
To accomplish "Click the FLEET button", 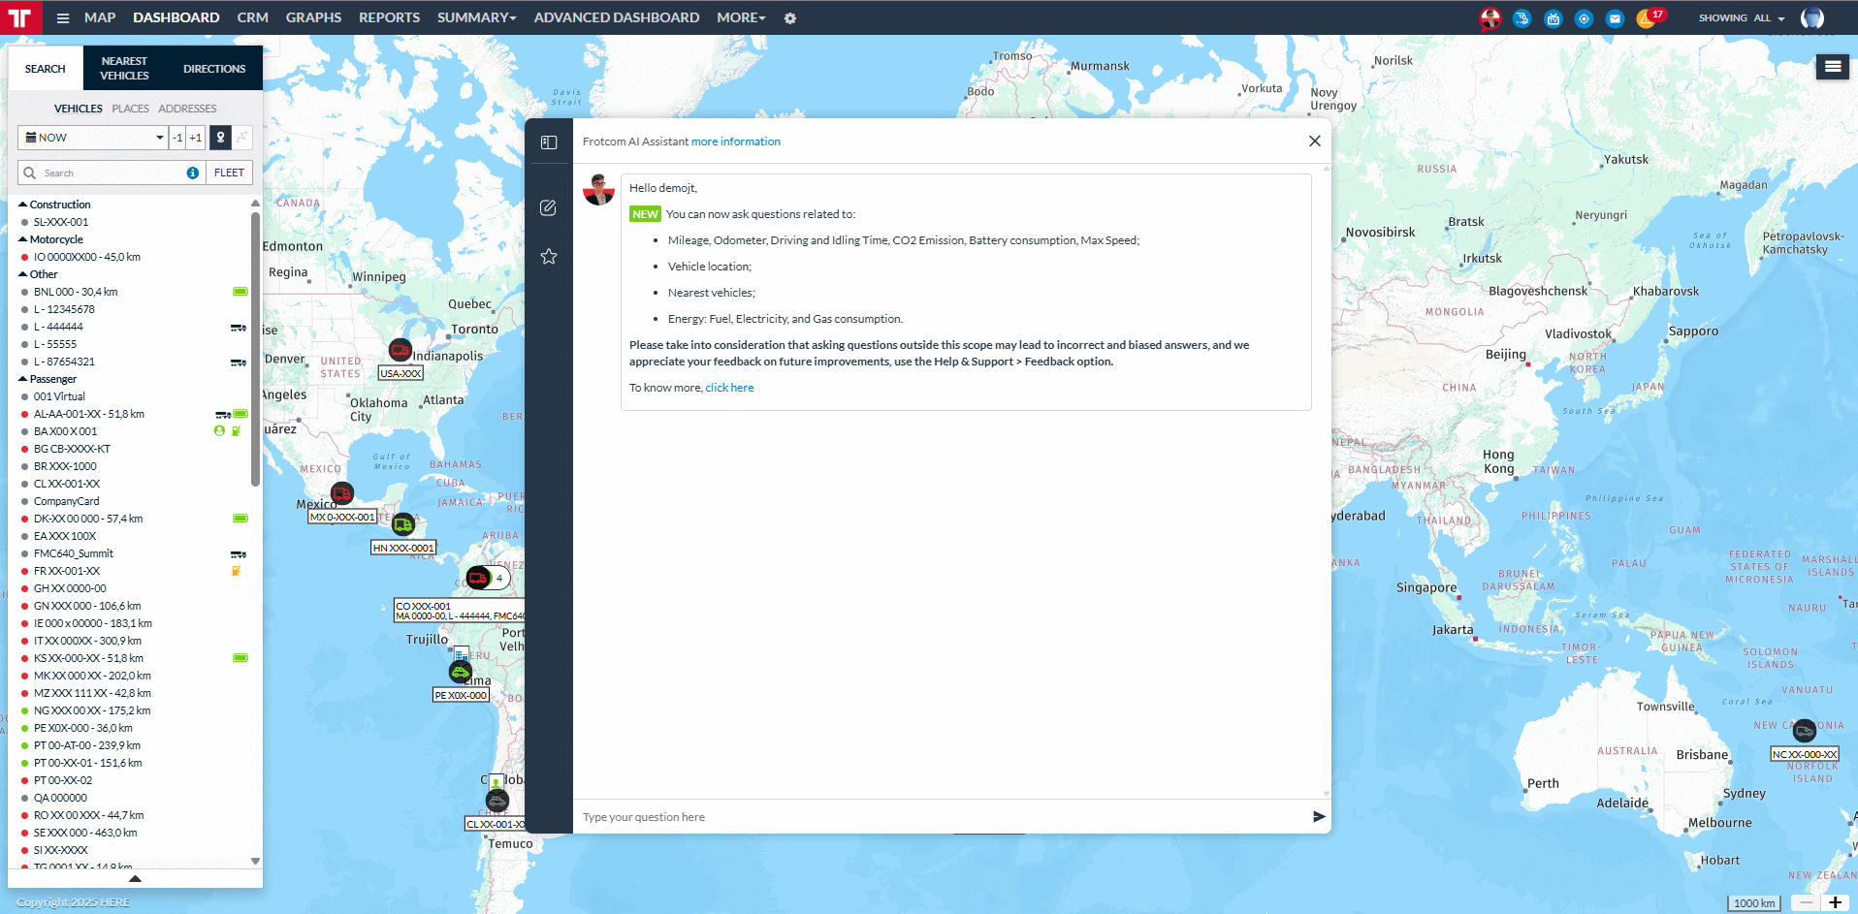I will point(230,173).
